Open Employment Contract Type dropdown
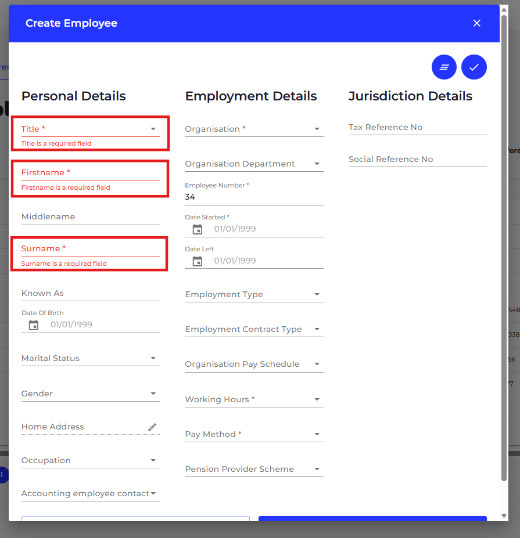This screenshot has width=520, height=538. point(254,330)
